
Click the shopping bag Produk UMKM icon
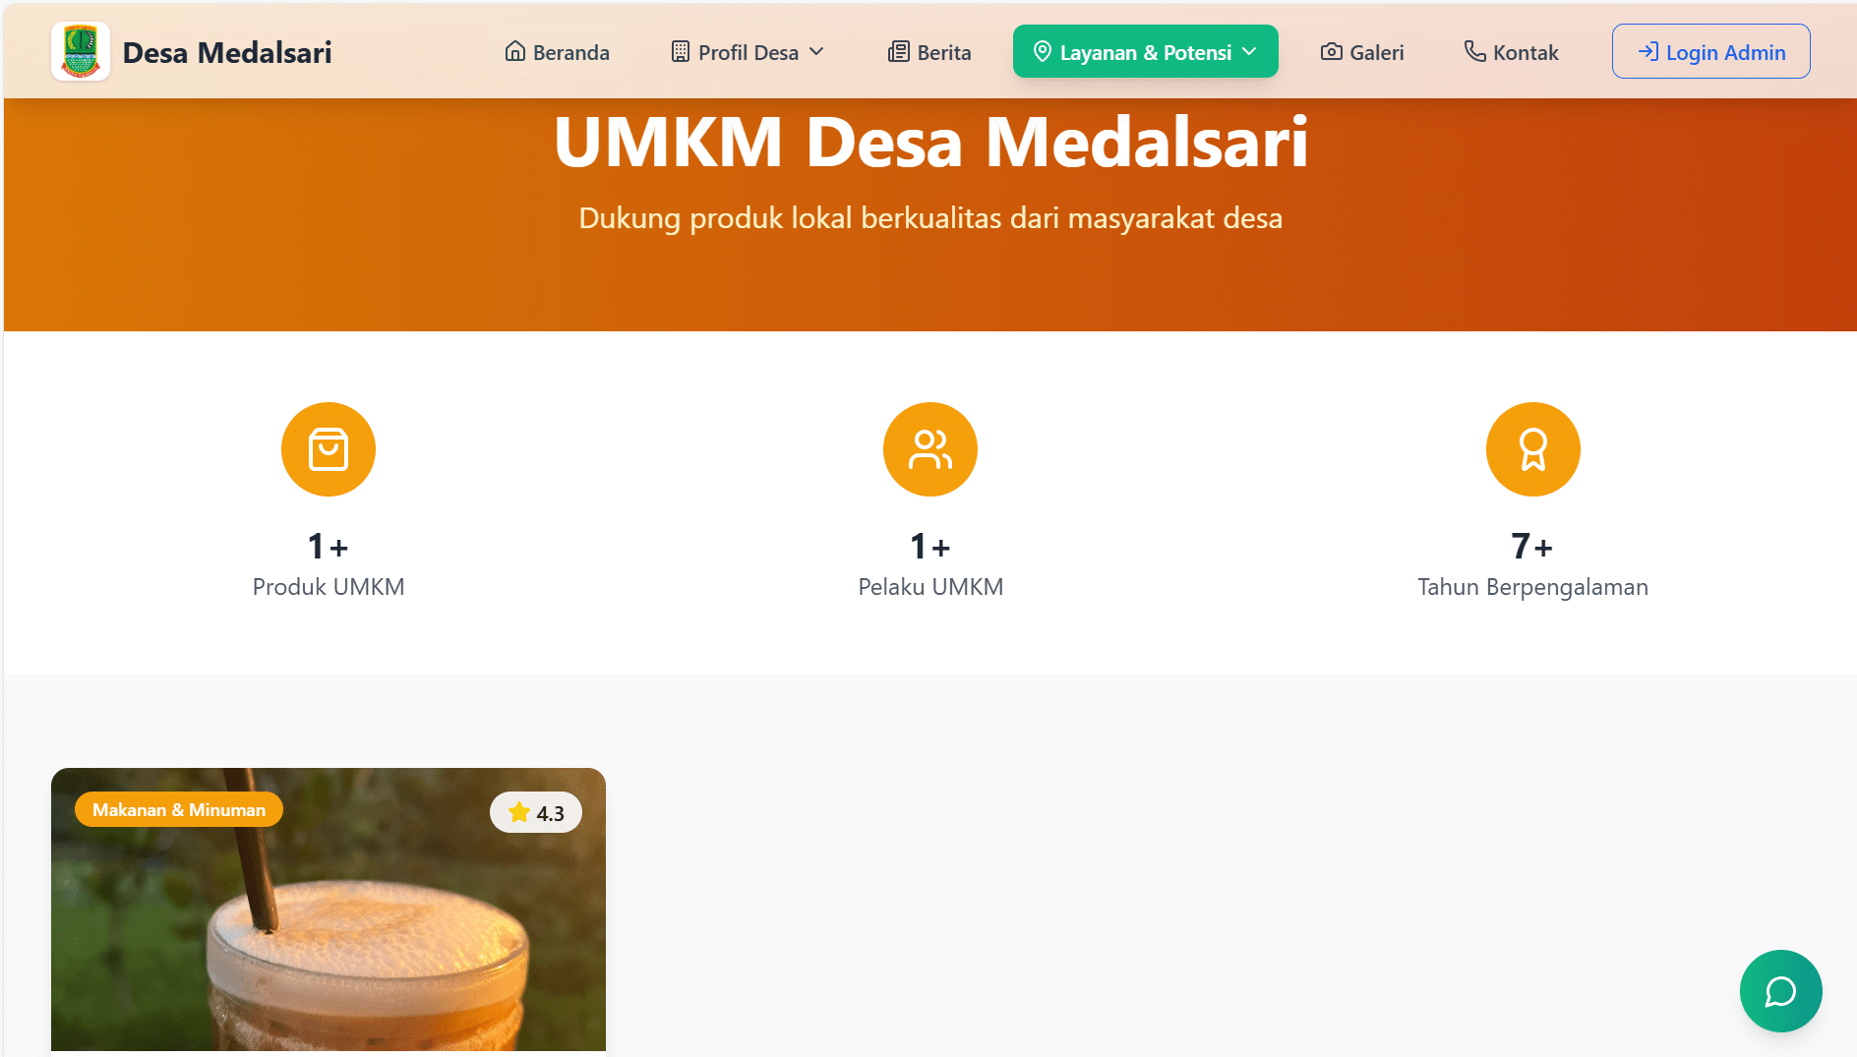[x=329, y=449]
